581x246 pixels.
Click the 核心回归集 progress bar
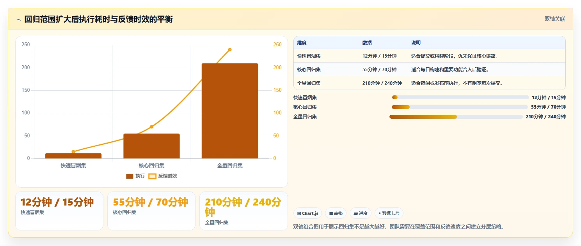pos(460,107)
